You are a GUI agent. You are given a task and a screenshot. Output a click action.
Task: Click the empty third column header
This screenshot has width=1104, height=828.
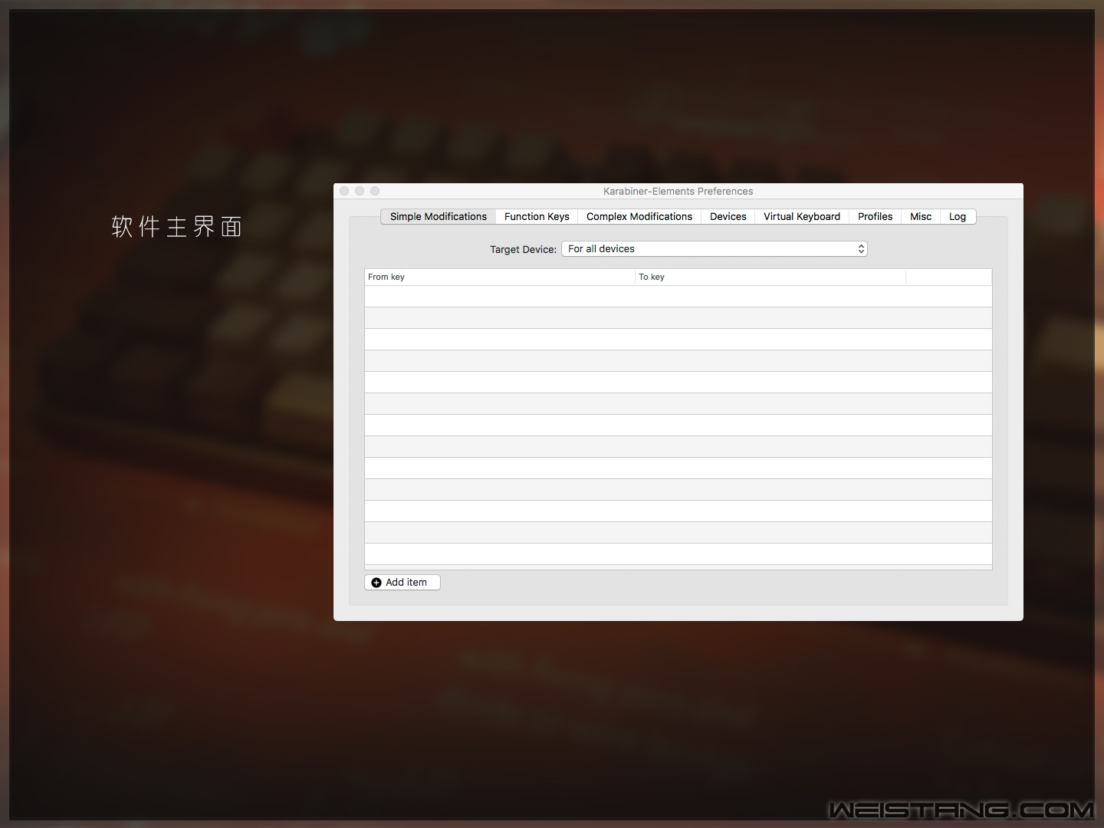click(x=948, y=278)
